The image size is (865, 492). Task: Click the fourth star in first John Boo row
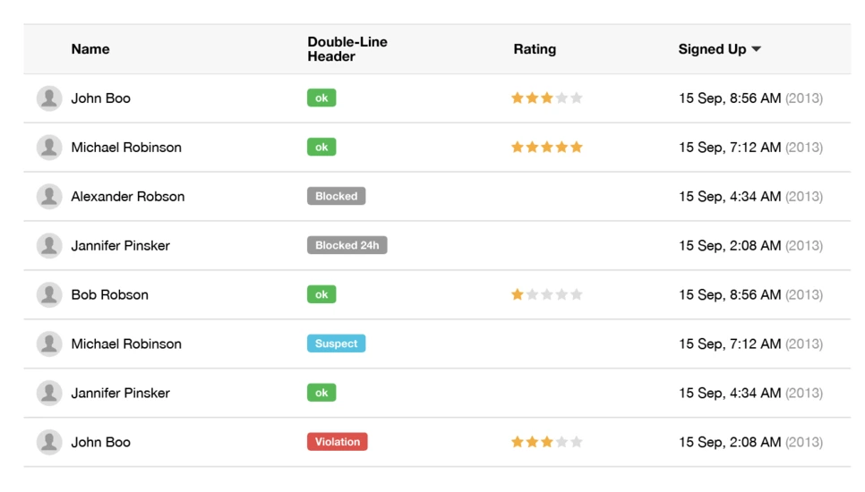click(x=561, y=98)
